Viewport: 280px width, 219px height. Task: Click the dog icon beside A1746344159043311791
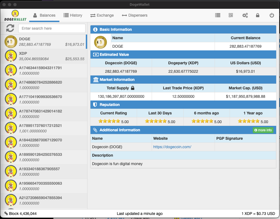coord(11,71)
